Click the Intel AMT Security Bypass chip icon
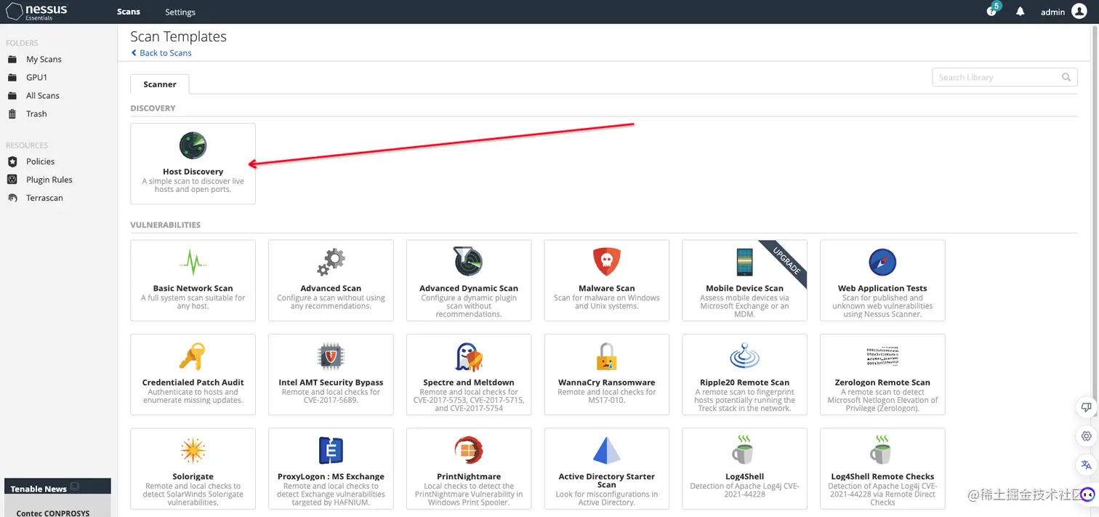 [331, 356]
